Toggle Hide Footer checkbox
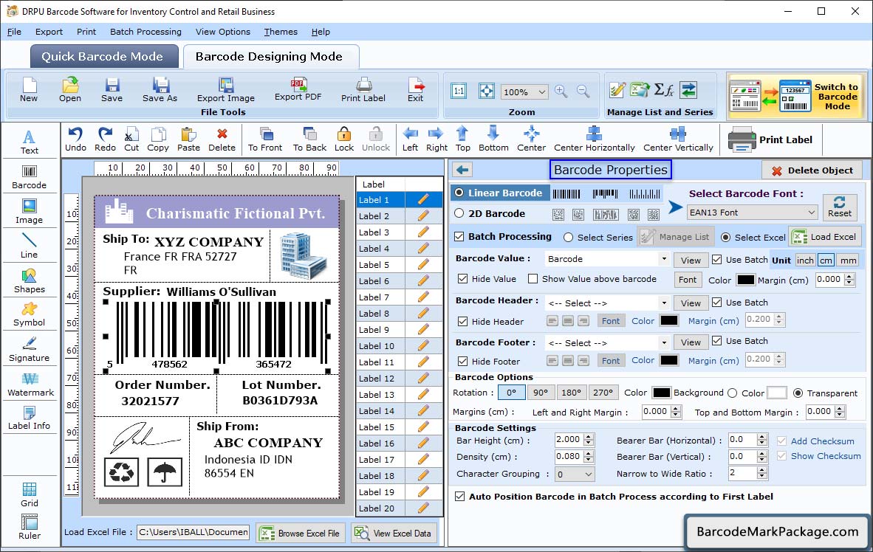Image resolution: width=873 pixels, height=552 pixels. pos(462,361)
